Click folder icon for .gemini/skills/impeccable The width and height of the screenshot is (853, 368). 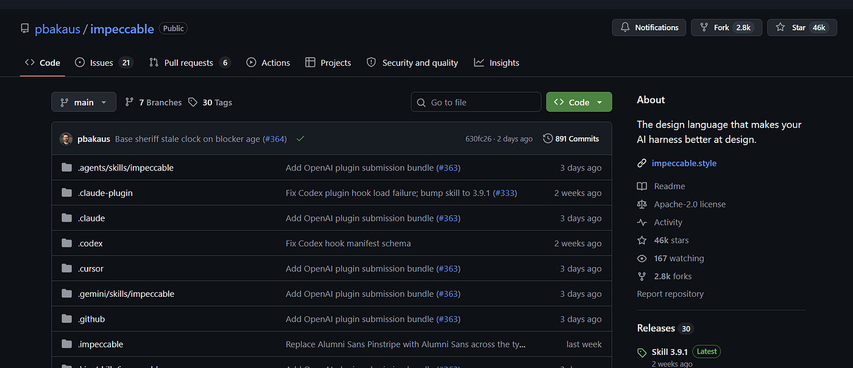coord(66,294)
